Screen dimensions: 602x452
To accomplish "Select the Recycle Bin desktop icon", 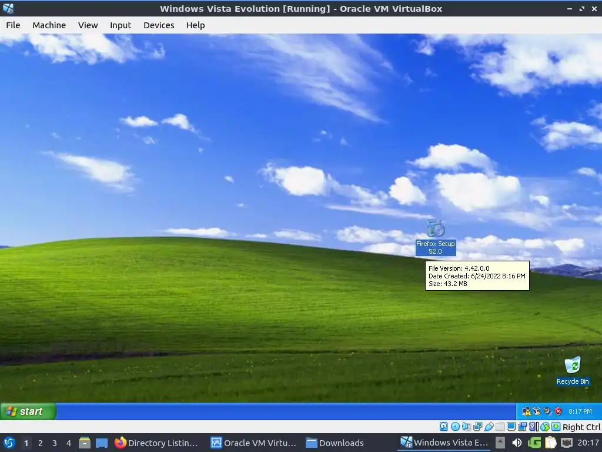I will (x=573, y=371).
